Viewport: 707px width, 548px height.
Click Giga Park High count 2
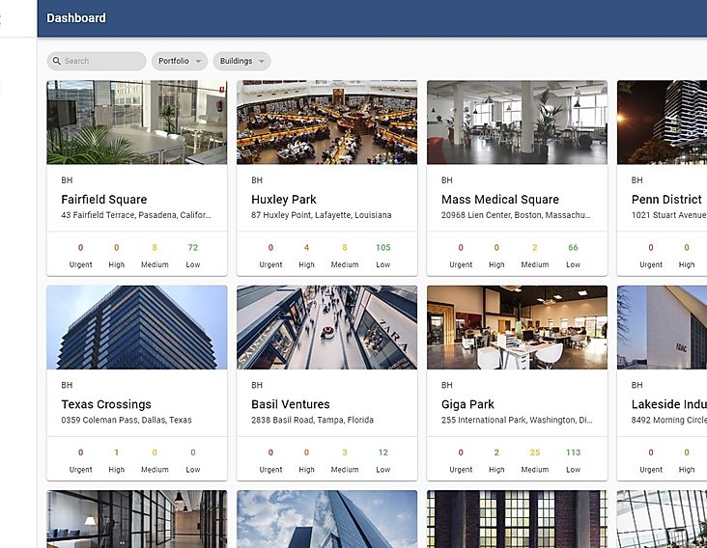point(496,452)
